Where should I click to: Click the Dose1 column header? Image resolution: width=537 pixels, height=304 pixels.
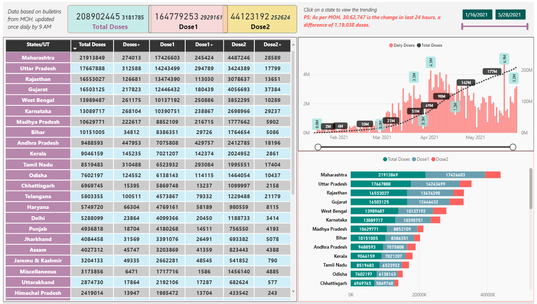tap(167, 45)
